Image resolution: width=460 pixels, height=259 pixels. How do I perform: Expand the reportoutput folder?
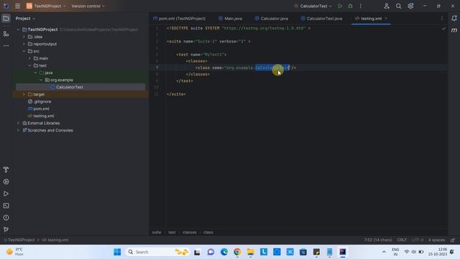[x=24, y=44]
